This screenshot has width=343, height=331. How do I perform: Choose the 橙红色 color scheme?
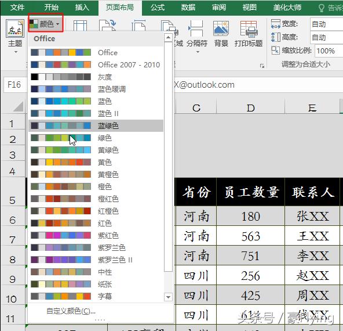coord(96,199)
